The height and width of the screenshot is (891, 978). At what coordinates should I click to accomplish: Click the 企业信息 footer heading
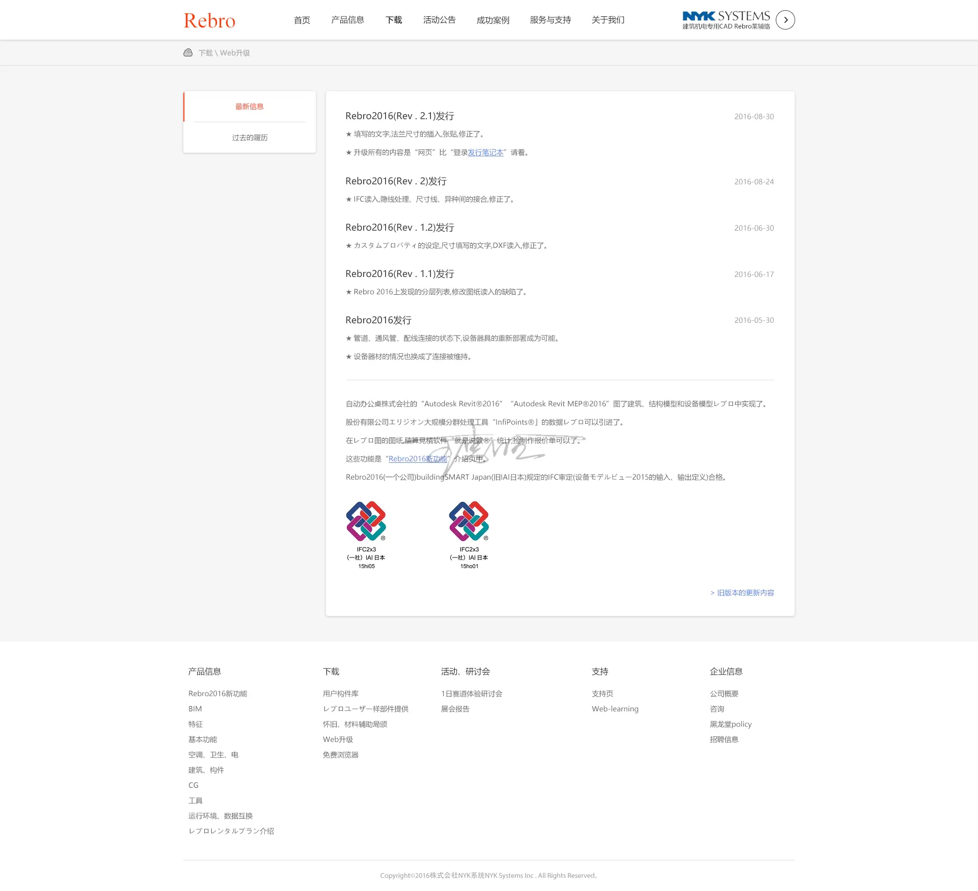point(726,672)
